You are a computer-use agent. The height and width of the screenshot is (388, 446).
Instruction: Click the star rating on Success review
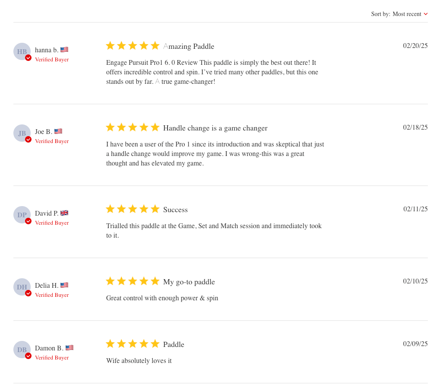point(133,209)
